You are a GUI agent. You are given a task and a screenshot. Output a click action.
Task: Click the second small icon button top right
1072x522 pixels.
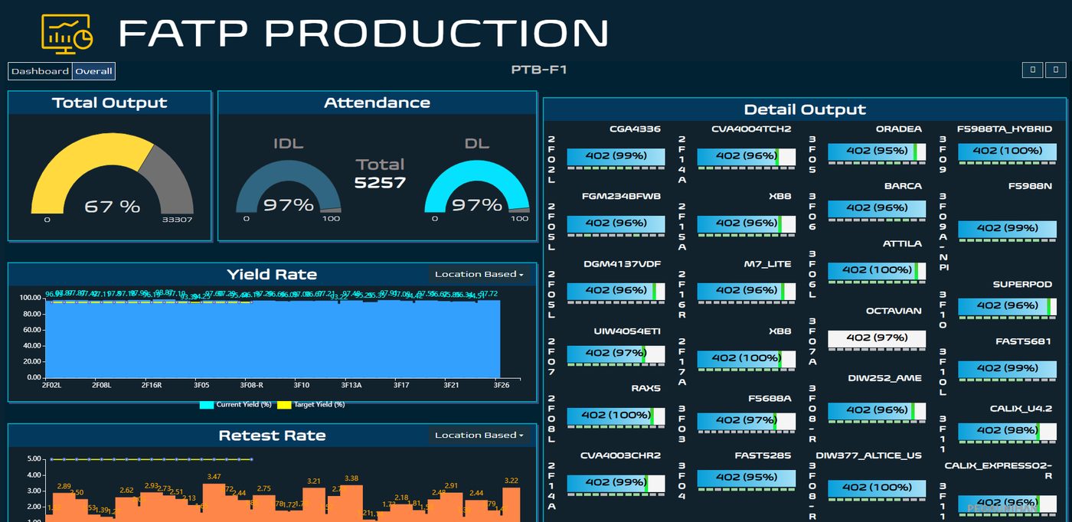1056,70
